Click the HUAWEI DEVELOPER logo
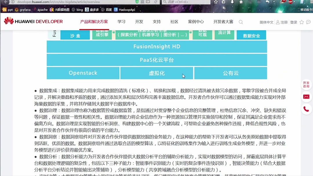The image size is (313, 176). coord(33,21)
